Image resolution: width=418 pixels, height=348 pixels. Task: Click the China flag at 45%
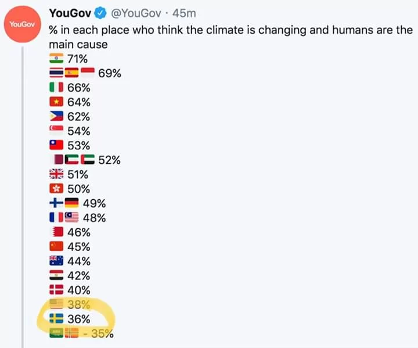pyautogui.click(x=57, y=247)
